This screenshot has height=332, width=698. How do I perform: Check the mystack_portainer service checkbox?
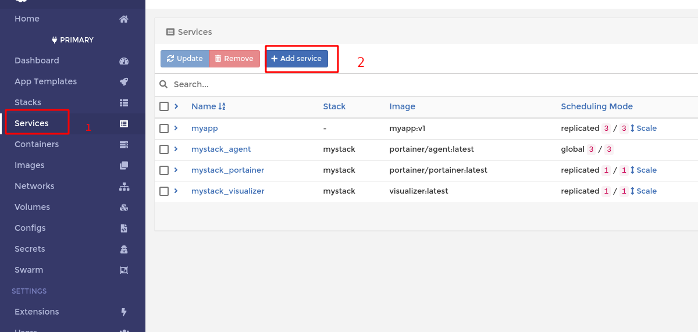(164, 170)
